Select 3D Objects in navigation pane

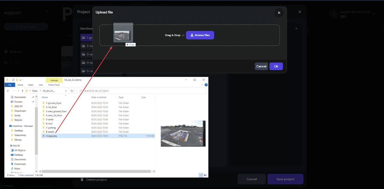pyautogui.click(x=20, y=150)
